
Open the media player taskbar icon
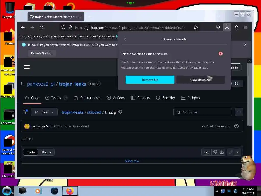38,191
